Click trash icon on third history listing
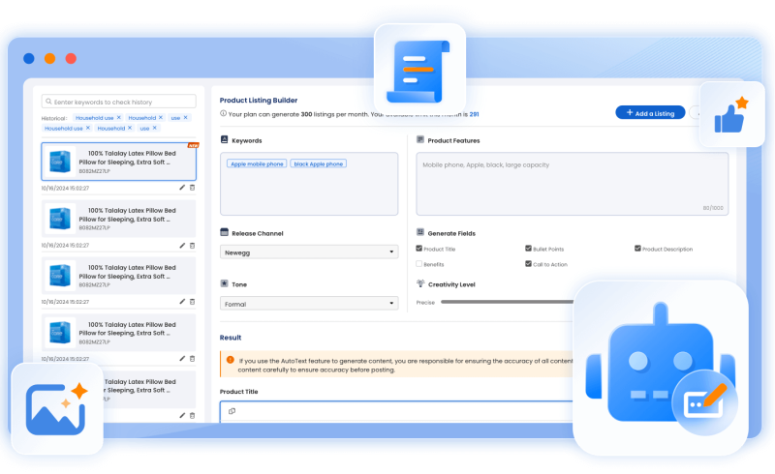 192,302
